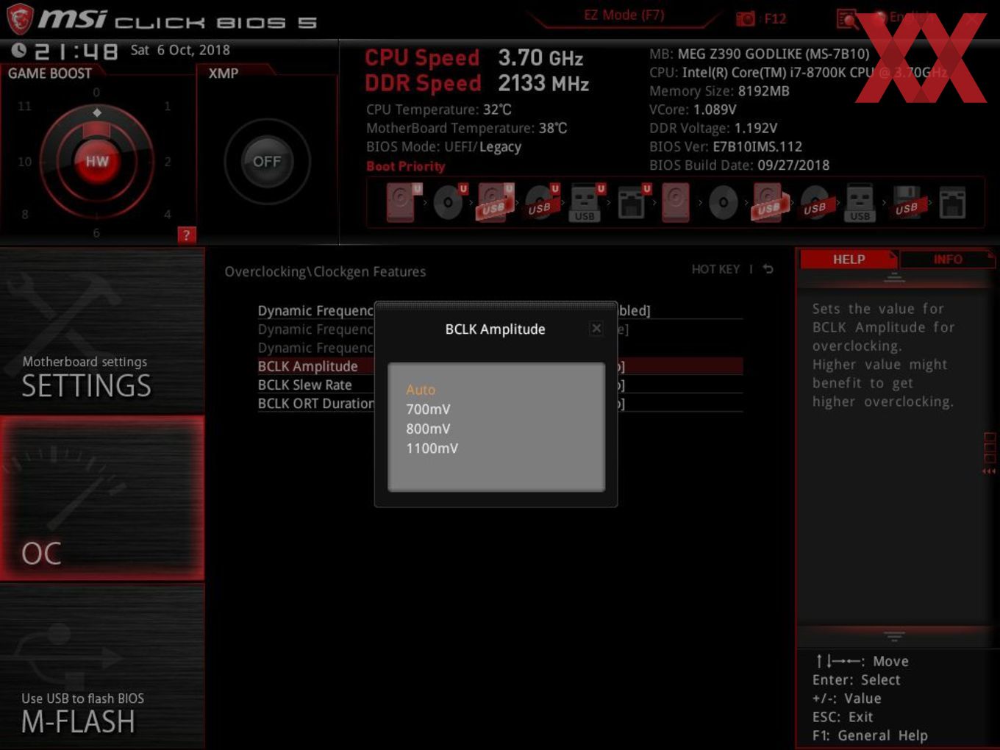Viewport: 1000px width, 750px height.
Task: Select the legacy USB key boot icon
Action: [860, 202]
